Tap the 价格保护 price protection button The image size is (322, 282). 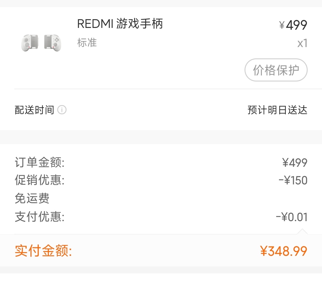point(276,70)
